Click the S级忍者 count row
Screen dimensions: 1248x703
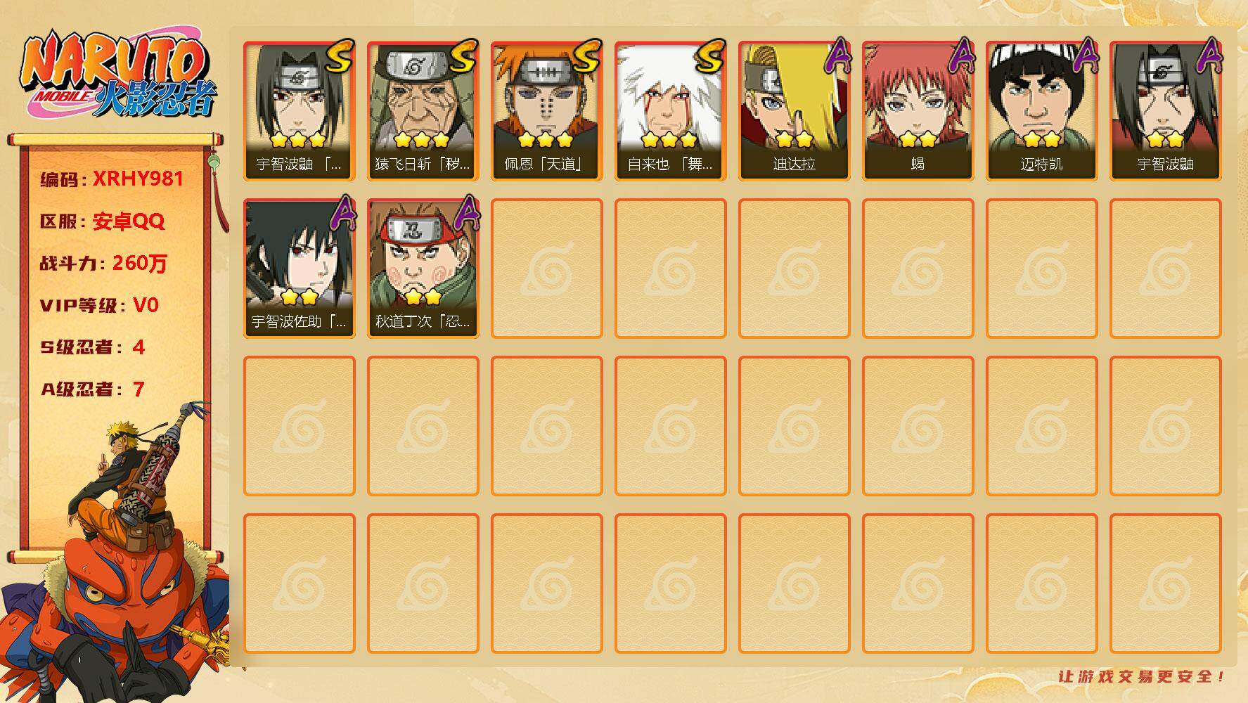(x=92, y=347)
